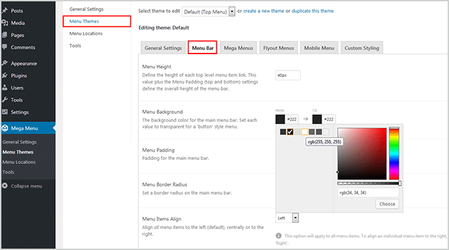This screenshot has width=449, height=250.
Task: Open the Tools wrench icon in dark sidebar
Action: 5,100
